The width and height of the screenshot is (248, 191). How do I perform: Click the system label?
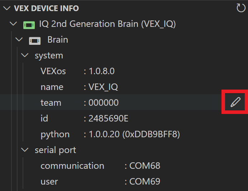49,56
